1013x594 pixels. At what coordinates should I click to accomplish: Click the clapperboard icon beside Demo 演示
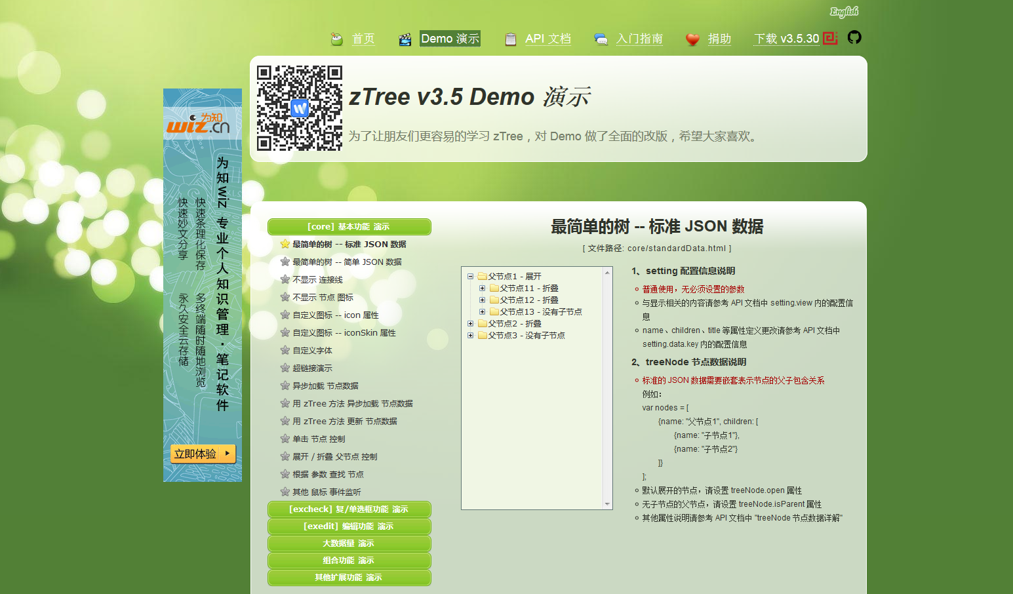[405, 39]
